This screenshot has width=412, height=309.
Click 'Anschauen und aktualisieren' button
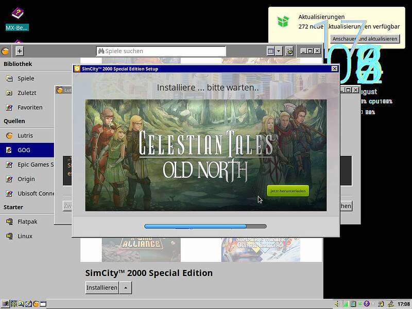365,39
